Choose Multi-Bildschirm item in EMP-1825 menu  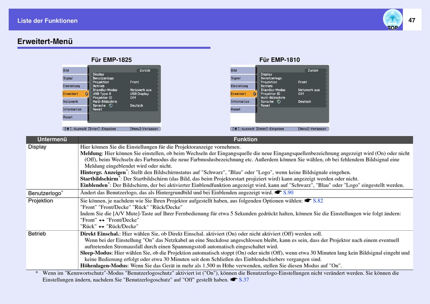coord(105,101)
